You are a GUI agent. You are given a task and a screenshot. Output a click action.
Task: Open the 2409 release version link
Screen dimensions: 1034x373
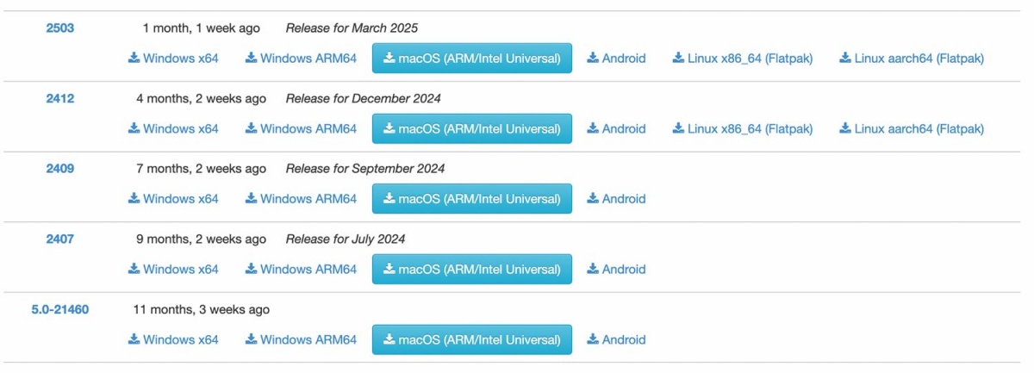[60, 168]
